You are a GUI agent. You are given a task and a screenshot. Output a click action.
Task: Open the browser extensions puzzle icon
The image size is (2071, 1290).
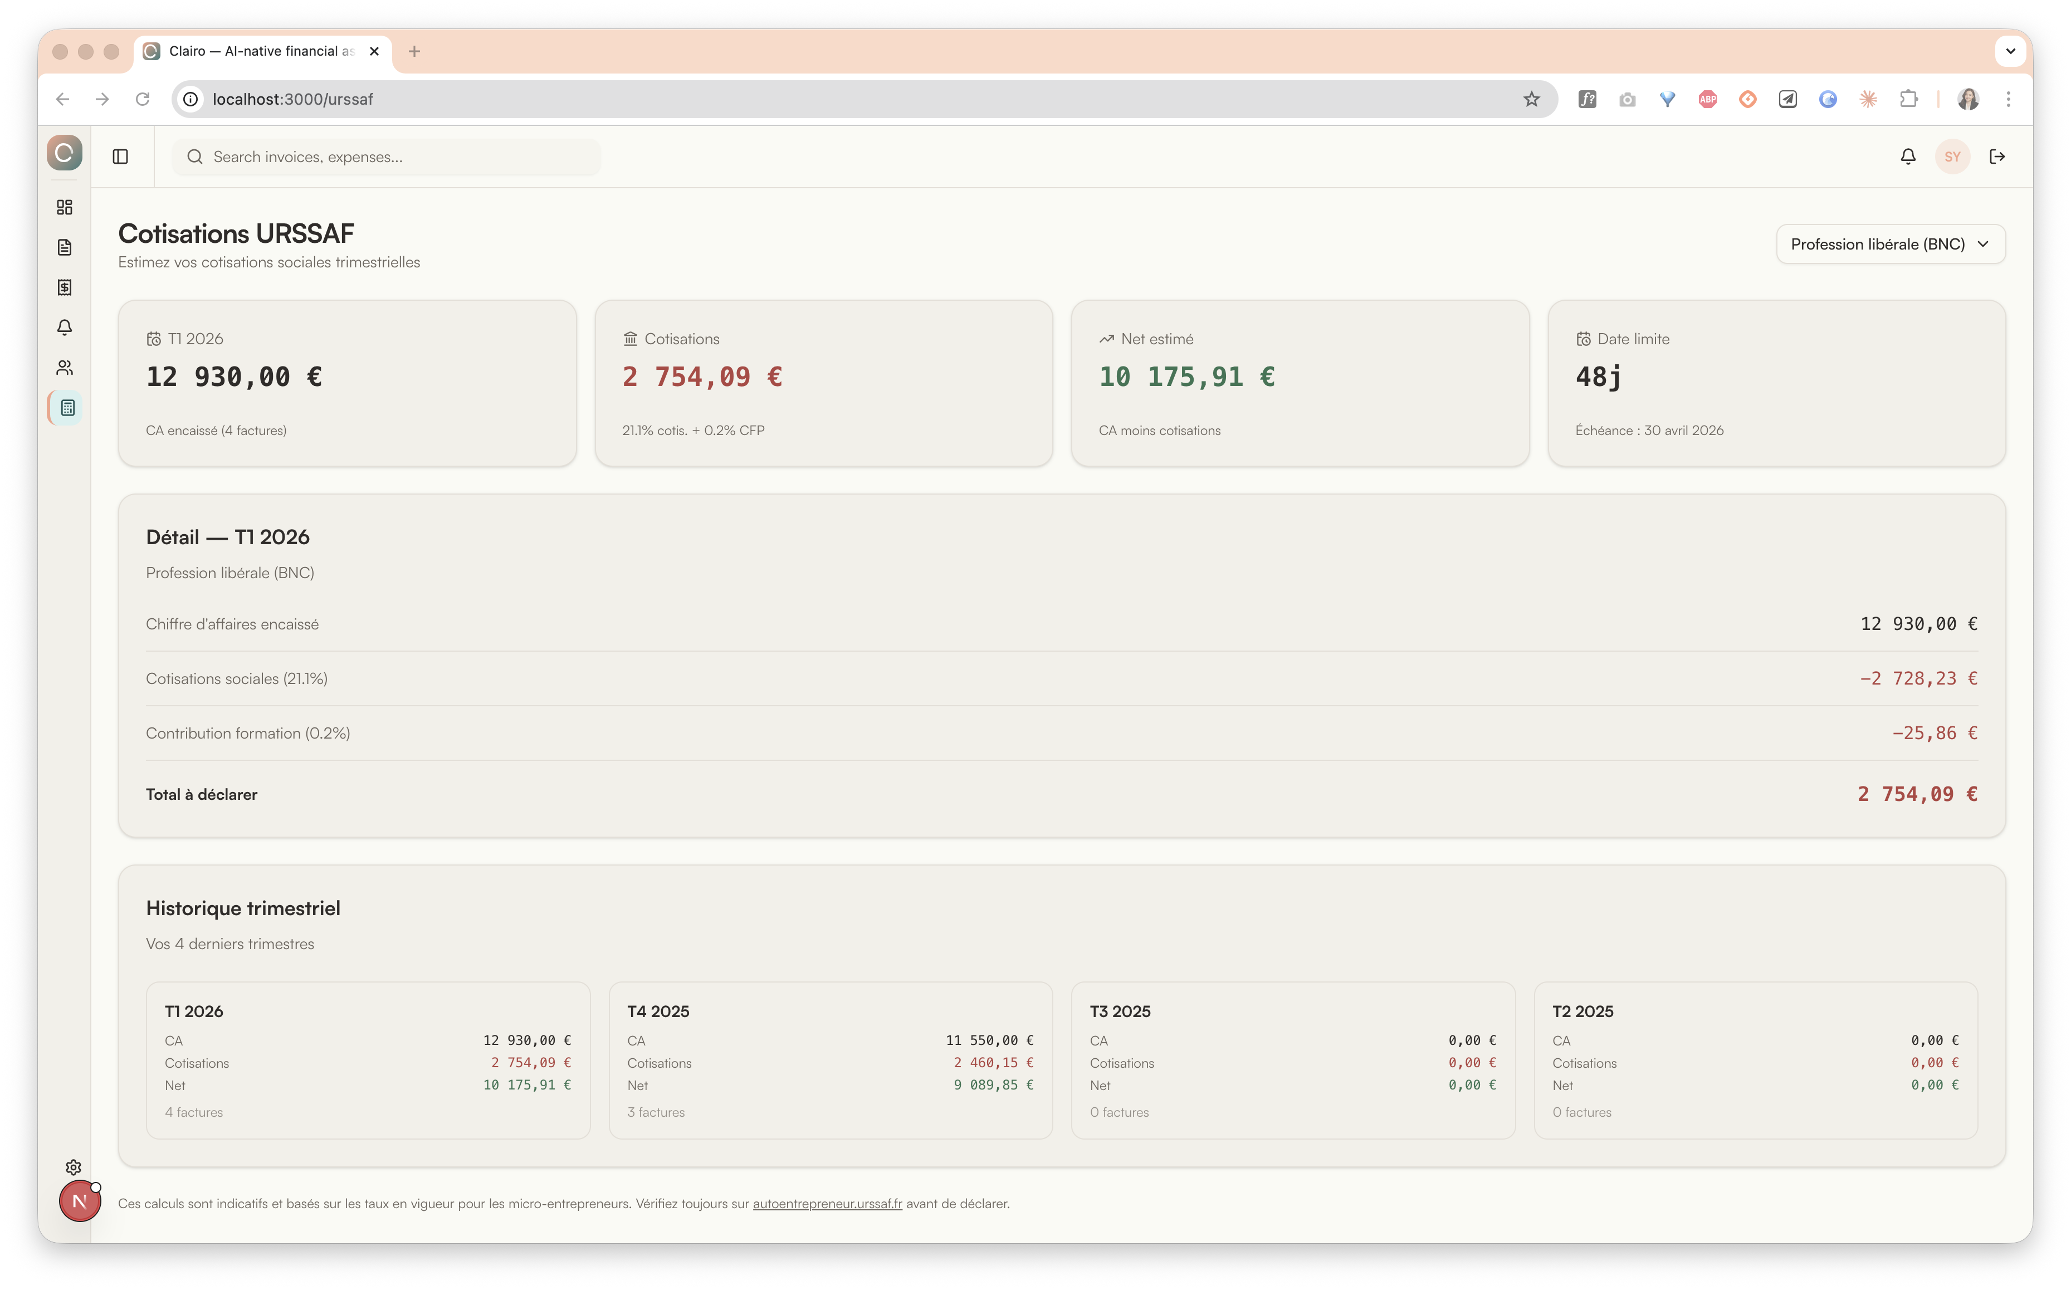coord(1909,100)
